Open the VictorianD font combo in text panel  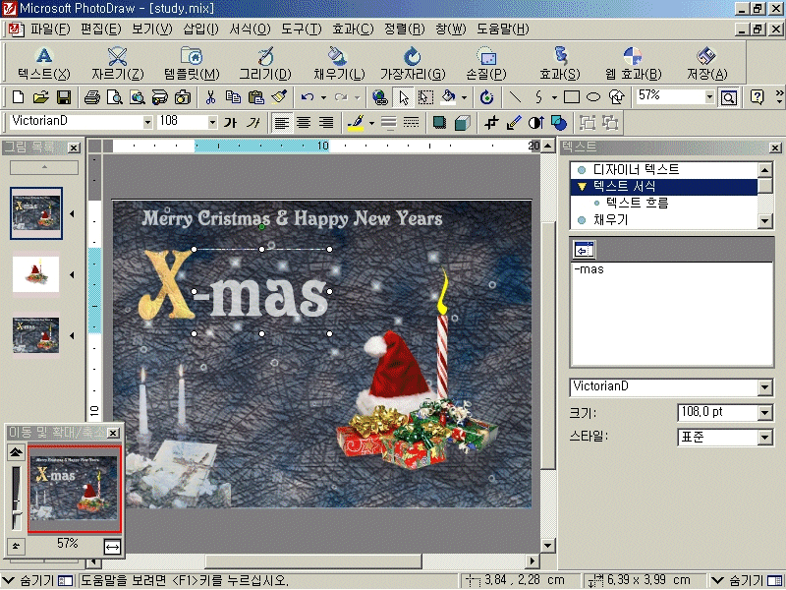pyautogui.click(x=765, y=386)
